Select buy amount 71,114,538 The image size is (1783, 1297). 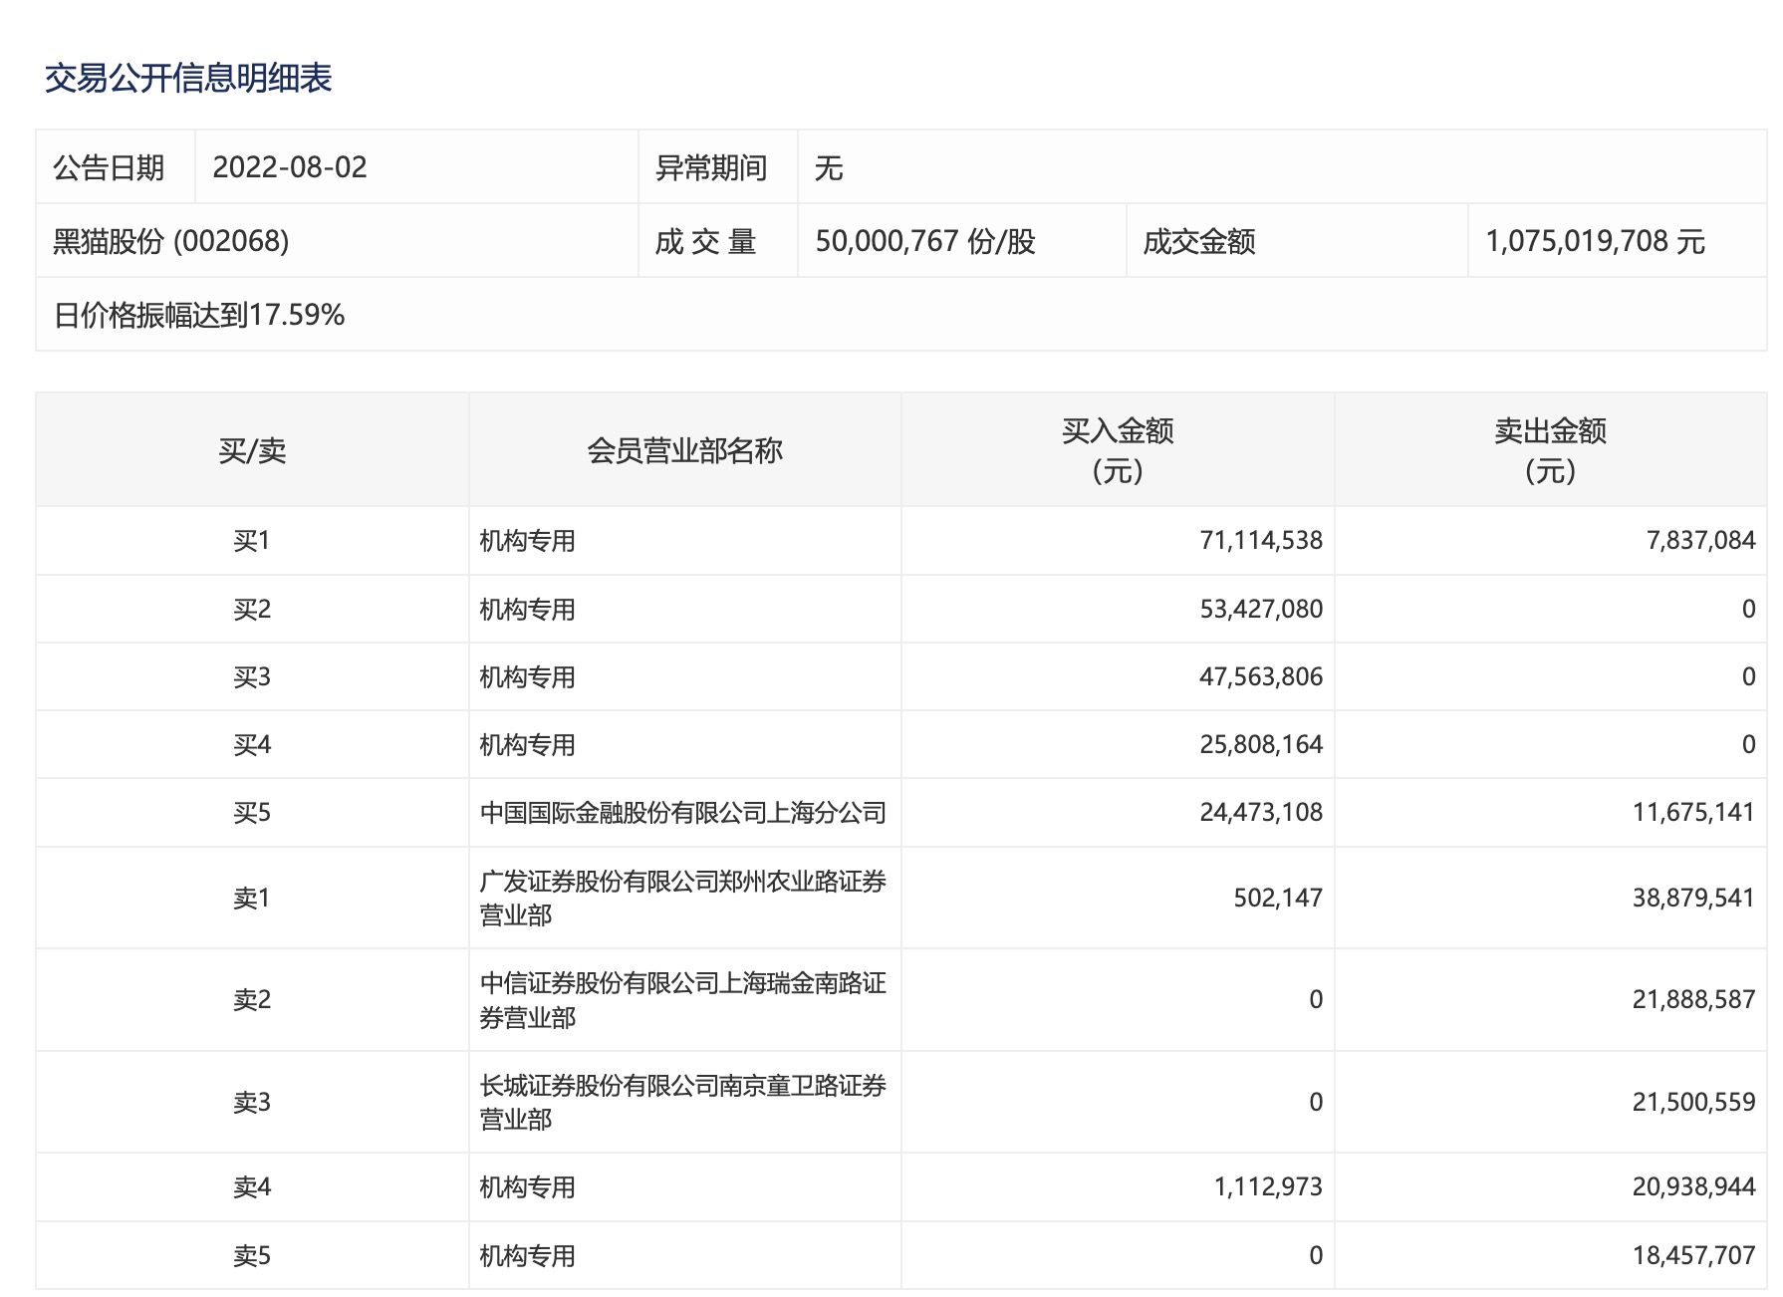(x=1261, y=541)
